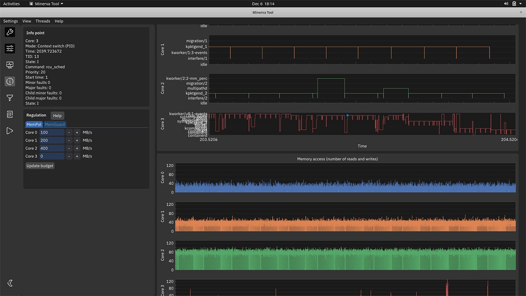The width and height of the screenshot is (526, 296).
Task: Open the funnel filter panel icon
Action: pos(10,98)
